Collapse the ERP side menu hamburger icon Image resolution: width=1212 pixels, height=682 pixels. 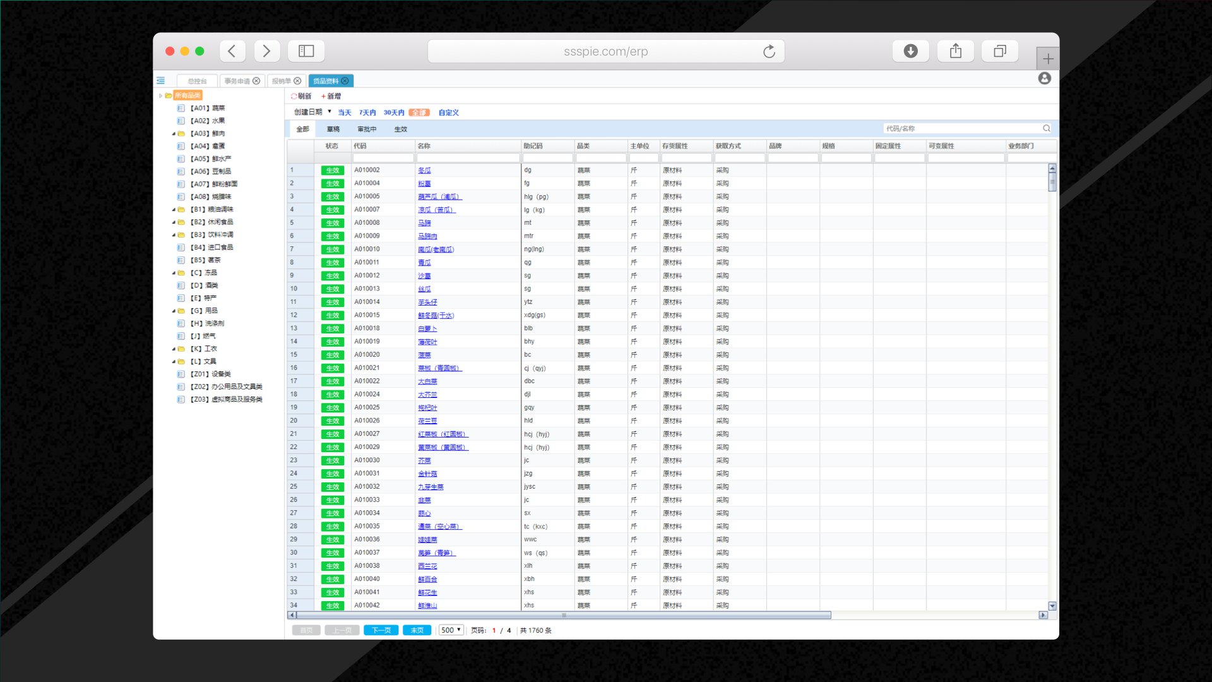coord(161,80)
